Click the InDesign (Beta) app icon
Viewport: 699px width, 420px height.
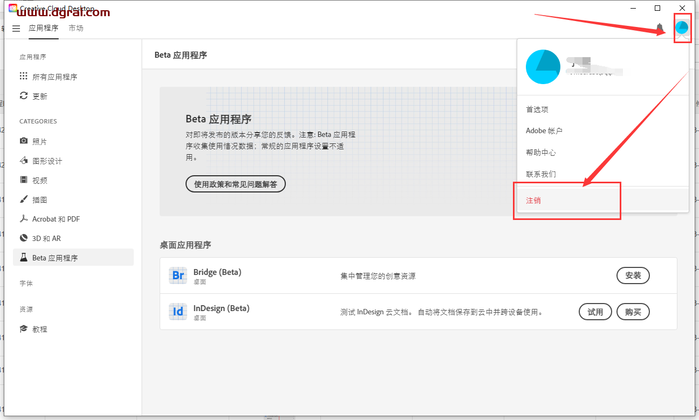(x=178, y=312)
